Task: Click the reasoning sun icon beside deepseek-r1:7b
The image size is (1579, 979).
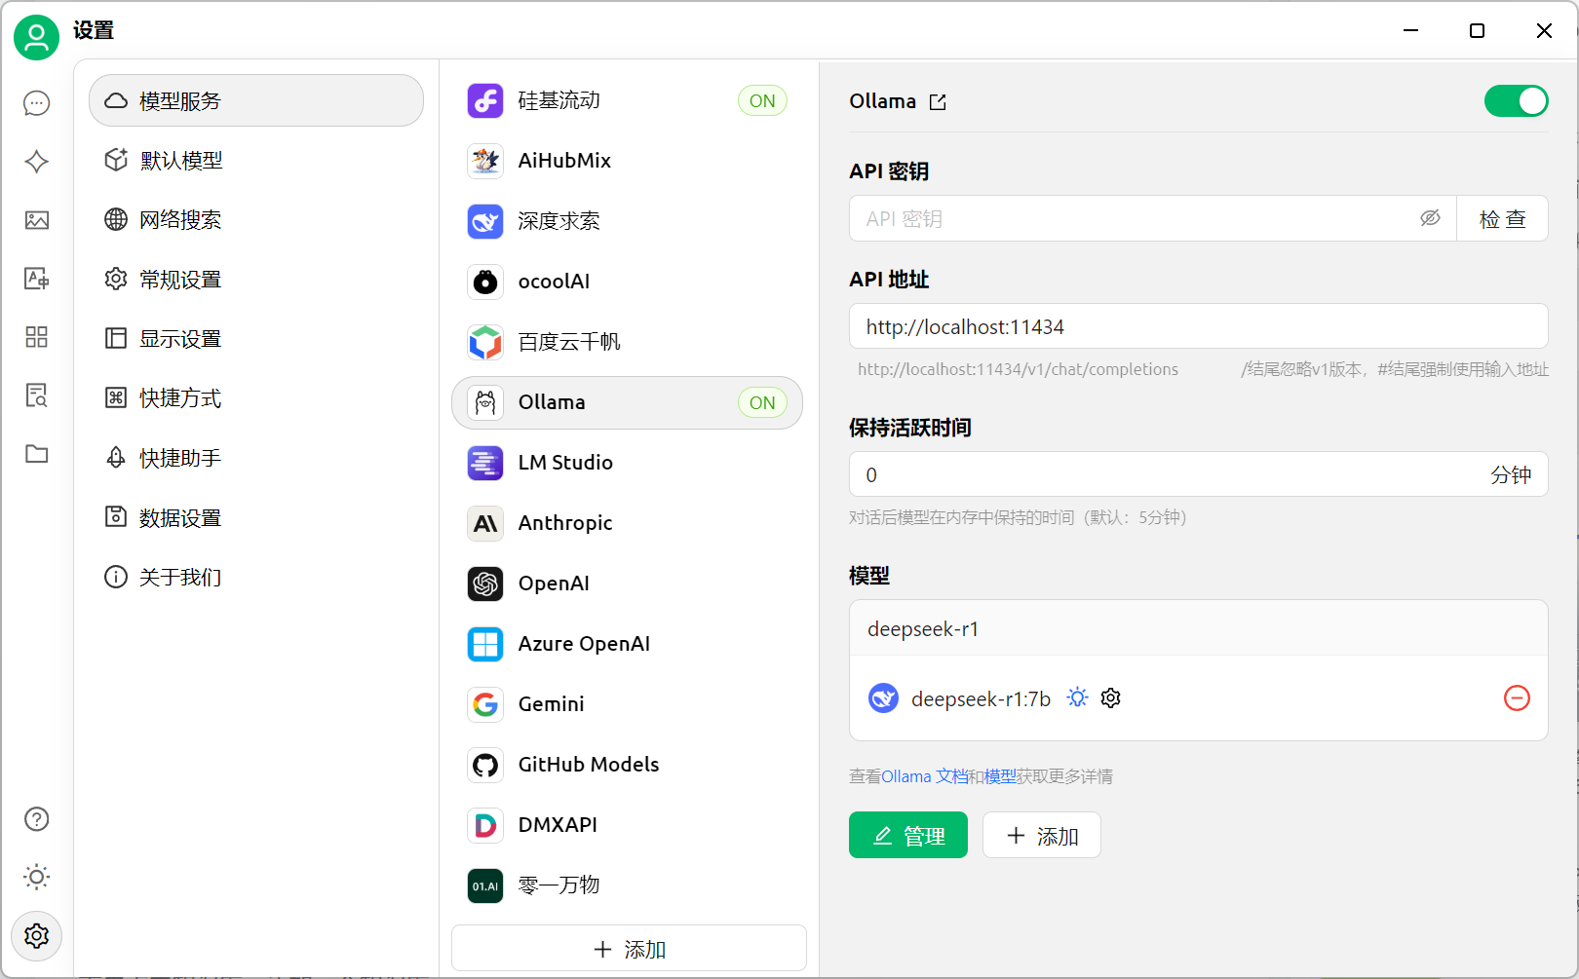Action: pos(1077,698)
